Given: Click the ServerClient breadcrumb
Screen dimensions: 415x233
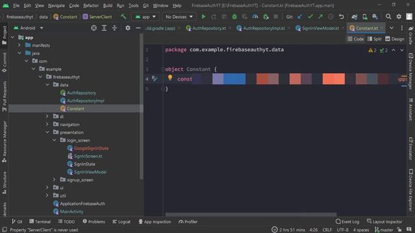Looking at the screenshot, I should [97, 17].
